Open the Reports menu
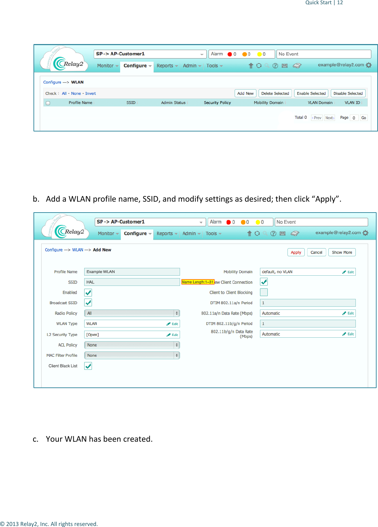378x527 pixels. coord(165,233)
